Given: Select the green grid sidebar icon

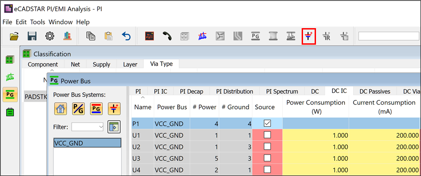Looking at the screenshot, I should [x=10, y=59].
